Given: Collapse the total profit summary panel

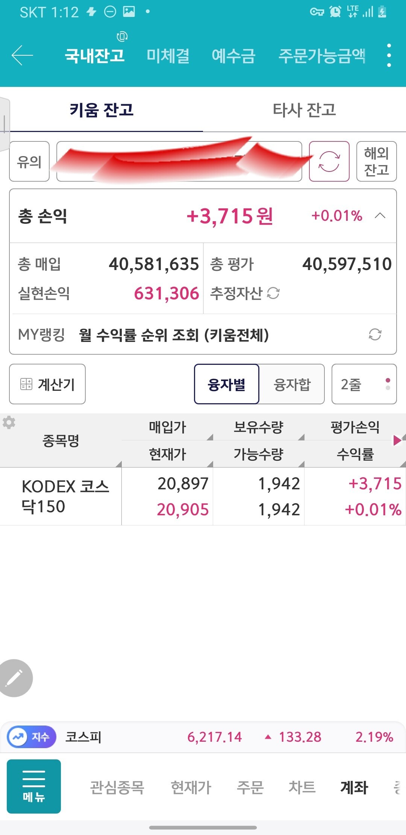Looking at the screenshot, I should [380, 216].
